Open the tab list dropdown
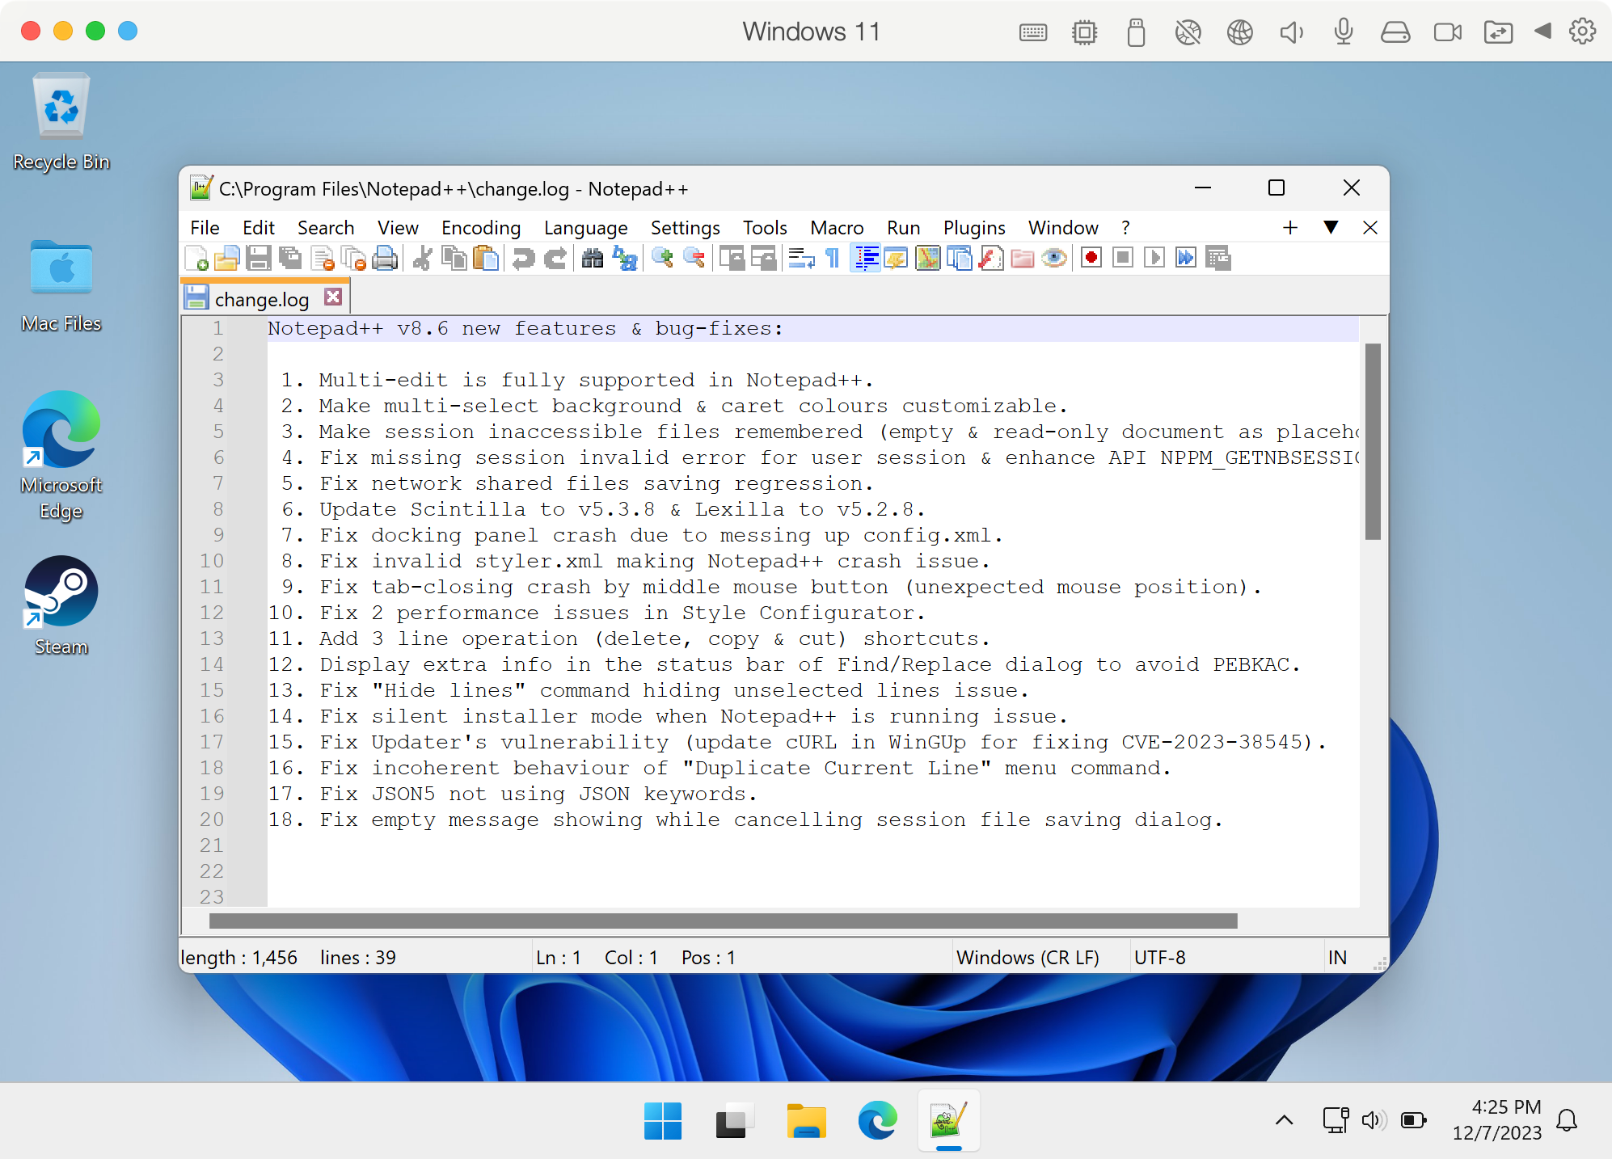Image resolution: width=1612 pixels, height=1159 pixels. (x=1330, y=228)
